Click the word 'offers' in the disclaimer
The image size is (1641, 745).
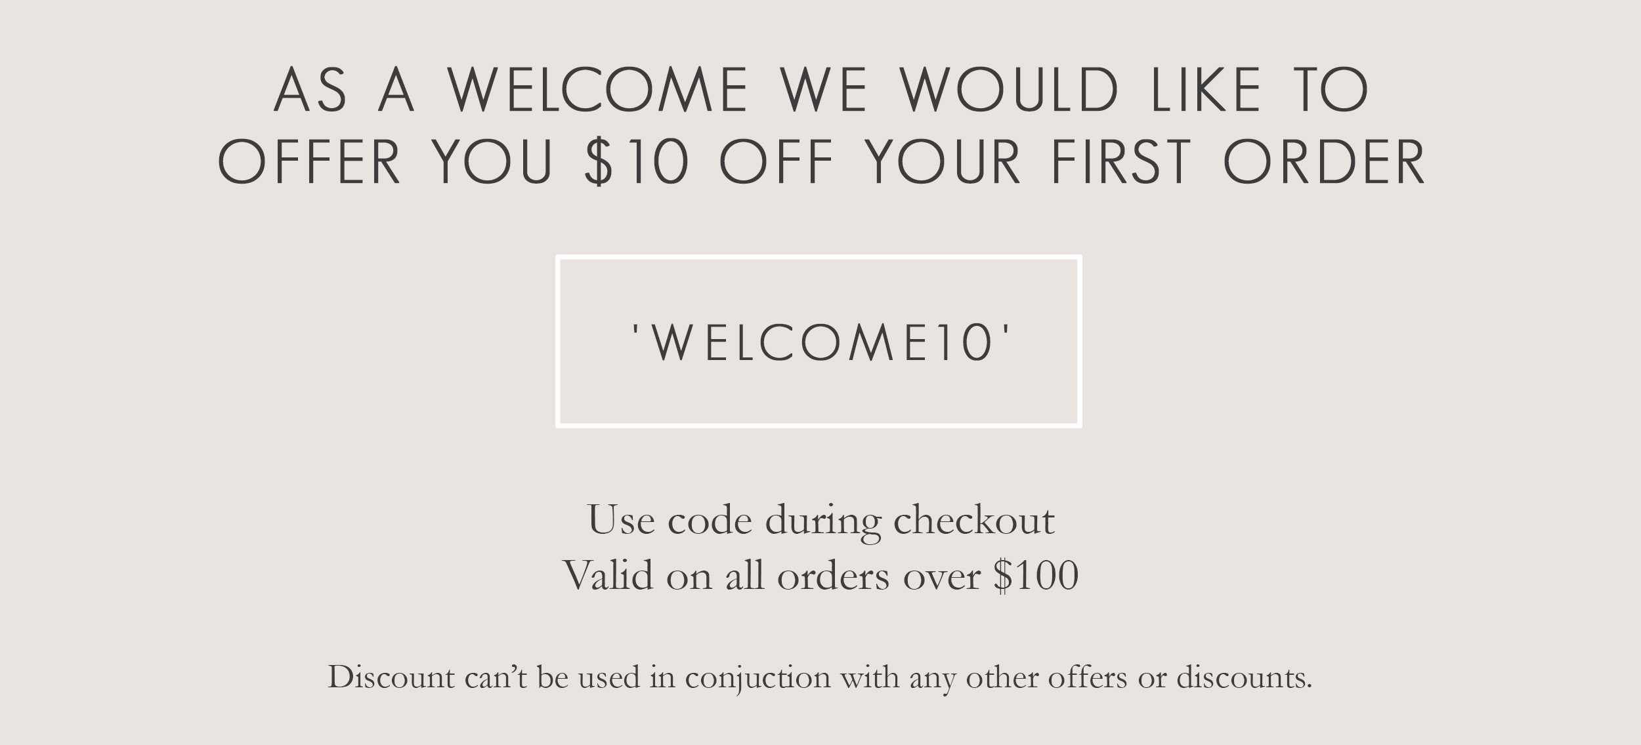[x=1087, y=676]
